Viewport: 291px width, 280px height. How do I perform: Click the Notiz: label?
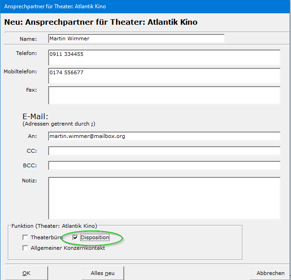[29, 181]
